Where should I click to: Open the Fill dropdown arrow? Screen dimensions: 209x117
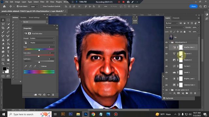(198, 32)
